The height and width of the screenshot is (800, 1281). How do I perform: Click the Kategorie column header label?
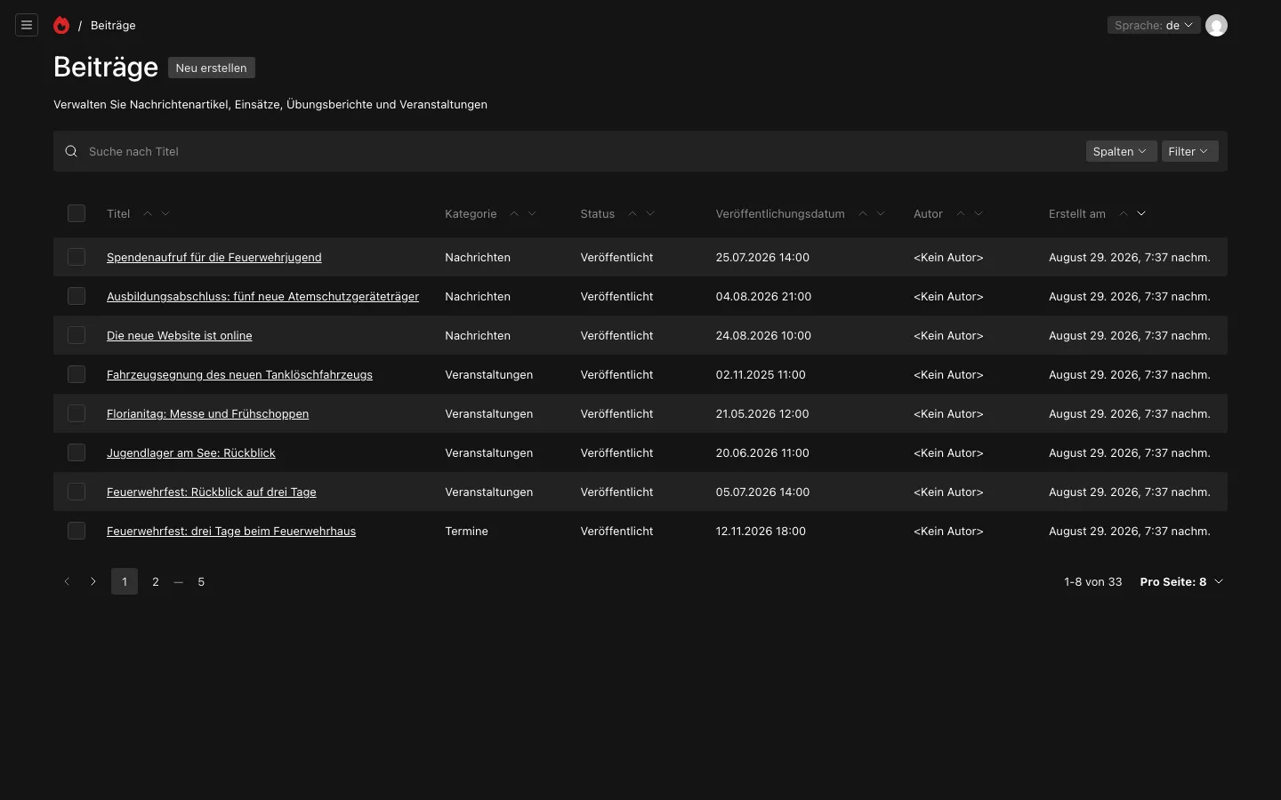click(471, 213)
